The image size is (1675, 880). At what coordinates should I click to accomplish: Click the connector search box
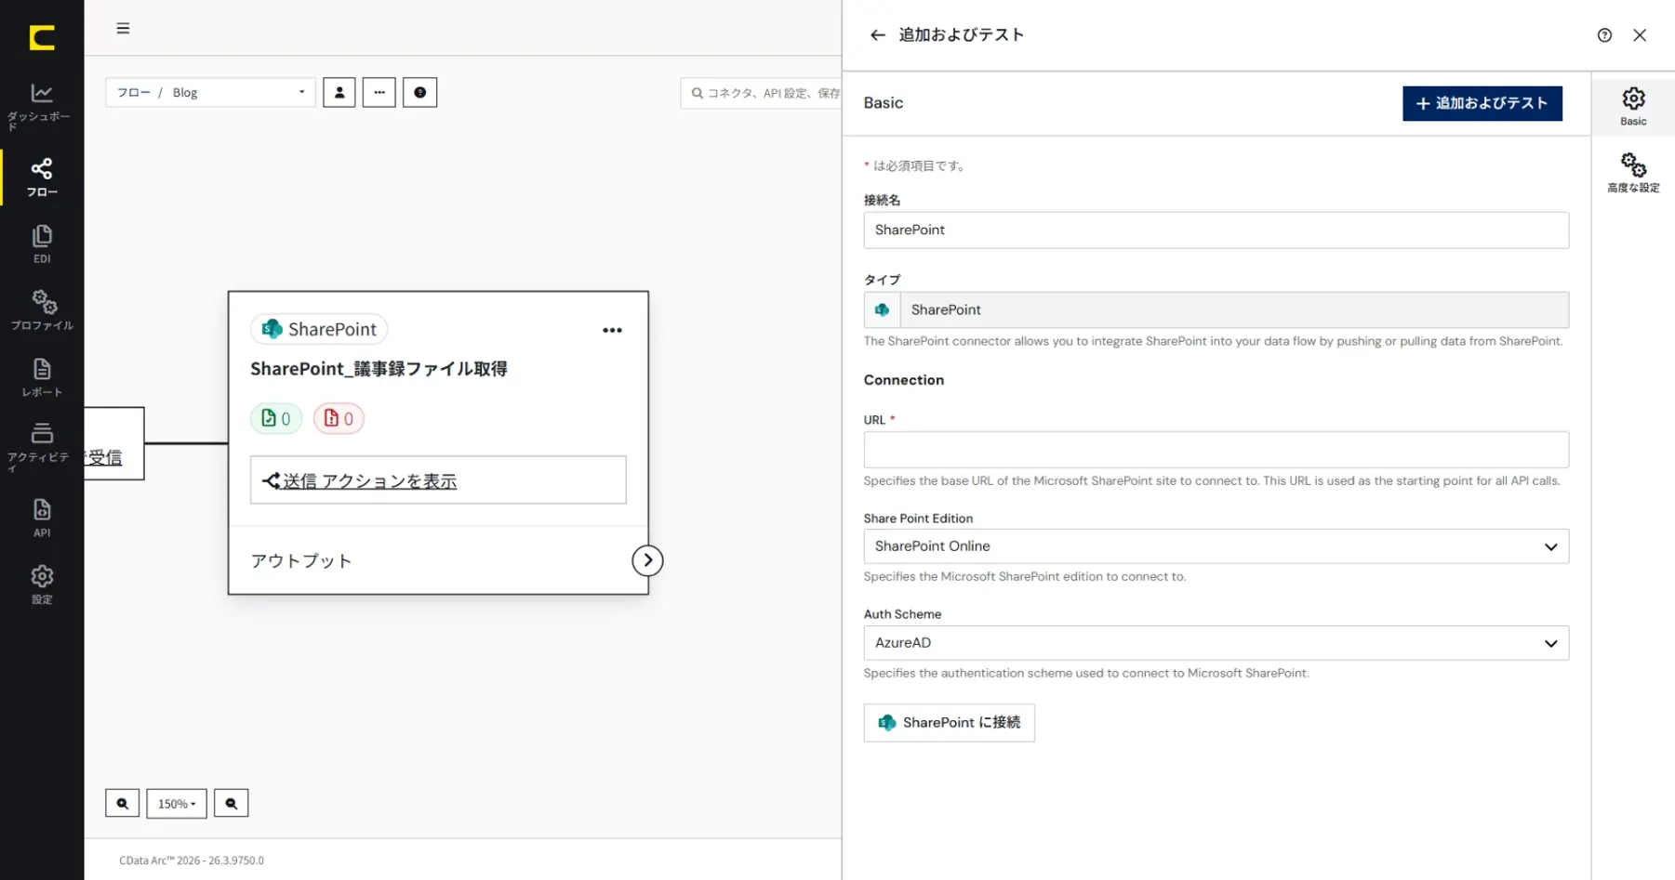click(x=763, y=93)
